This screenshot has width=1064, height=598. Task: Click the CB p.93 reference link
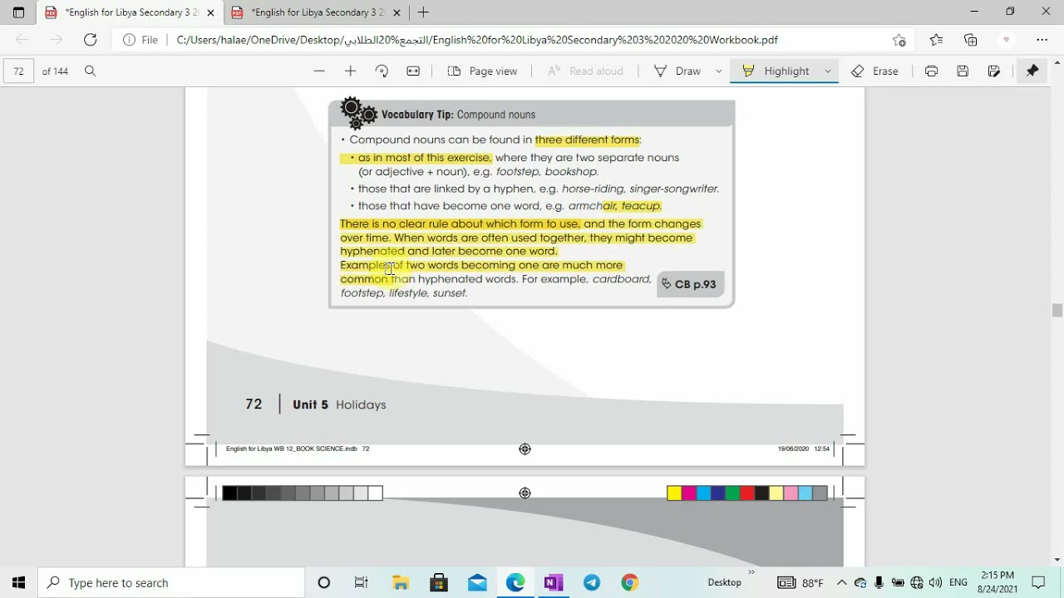(689, 284)
